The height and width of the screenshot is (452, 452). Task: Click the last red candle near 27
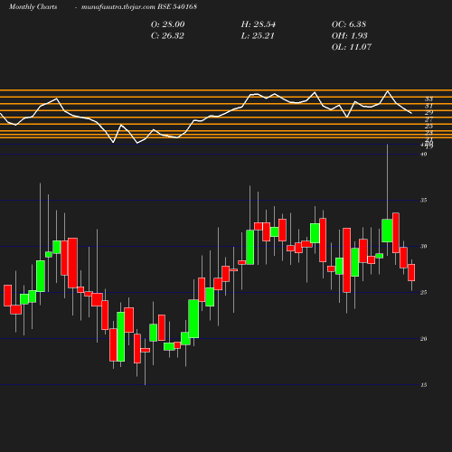pyautogui.click(x=411, y=272)
